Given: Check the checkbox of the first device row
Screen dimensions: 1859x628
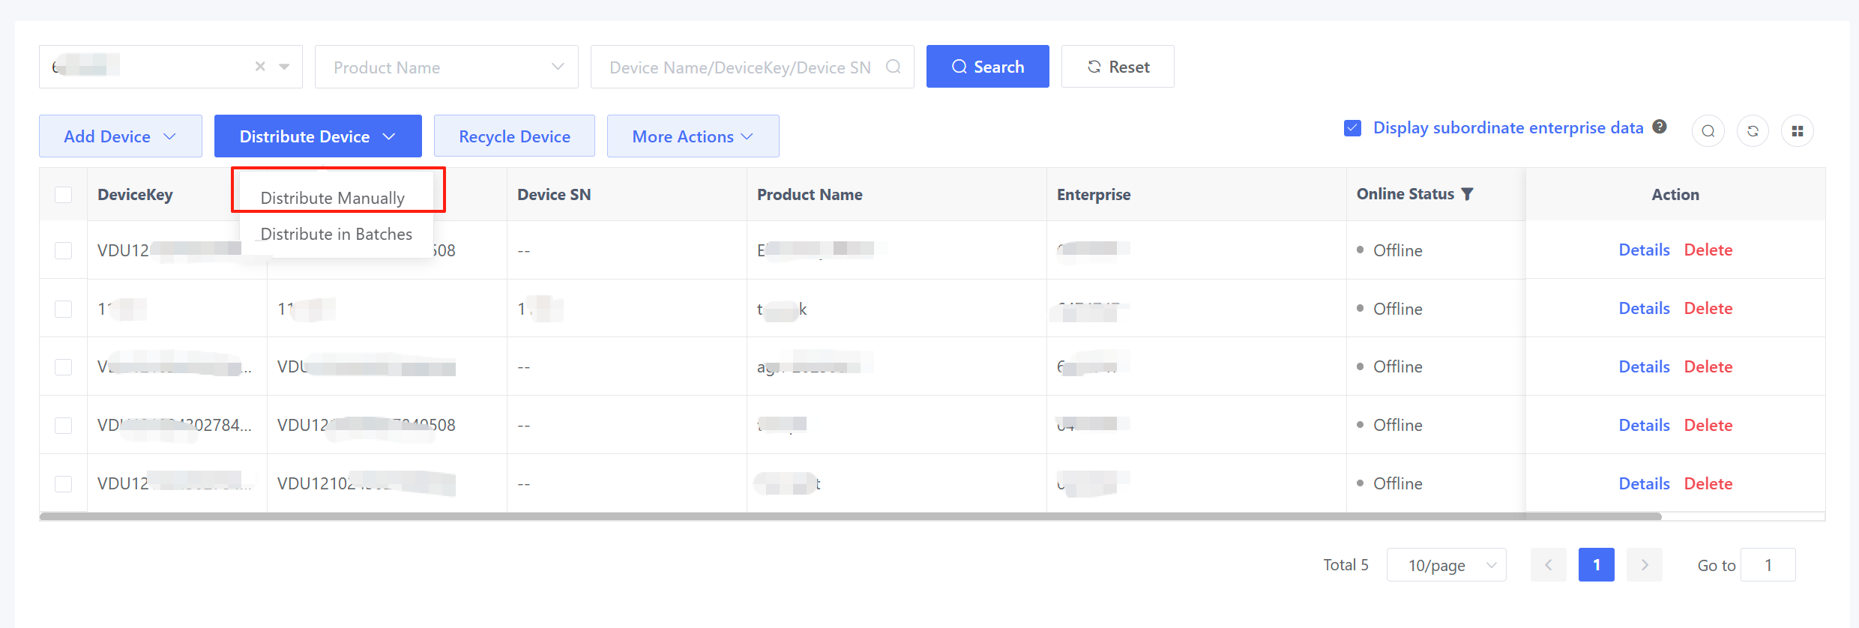Looking at the screenshot, I should [64, 250].
